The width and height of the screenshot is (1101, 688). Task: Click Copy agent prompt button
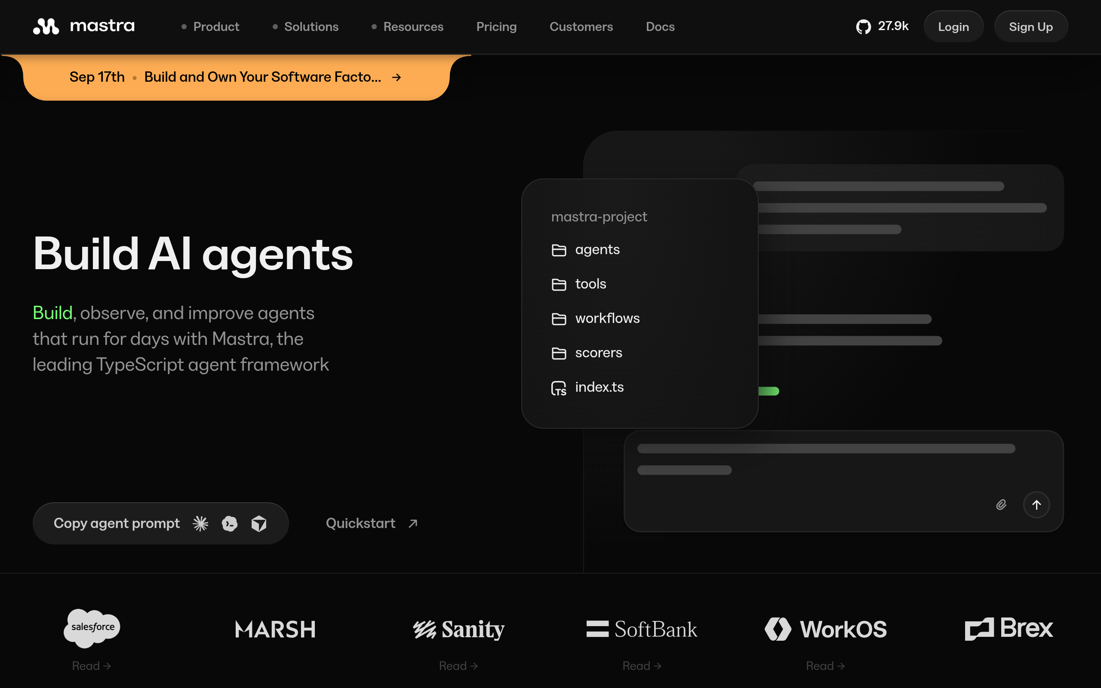click(x=160, y=523)
